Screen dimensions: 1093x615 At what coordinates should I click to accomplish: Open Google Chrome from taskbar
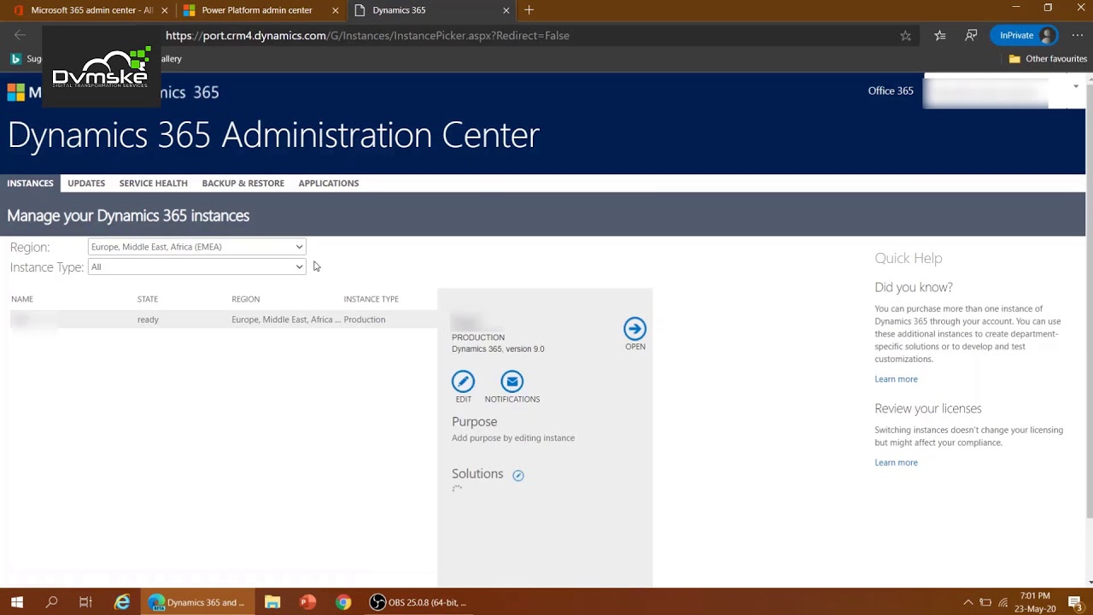pos(343,602)
